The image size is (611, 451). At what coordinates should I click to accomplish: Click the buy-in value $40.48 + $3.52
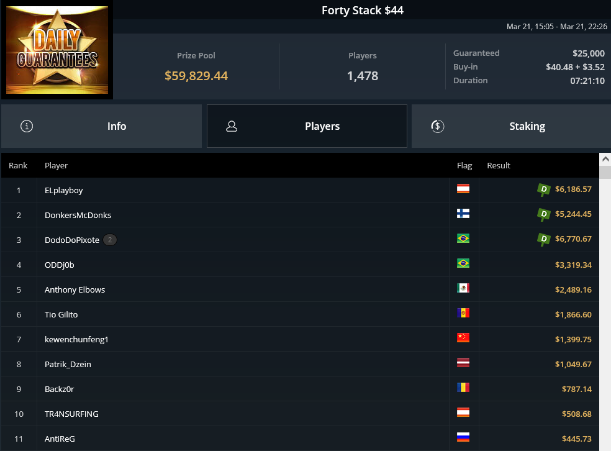click(x=575, y=67)
